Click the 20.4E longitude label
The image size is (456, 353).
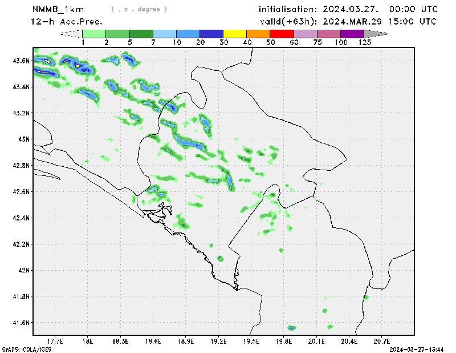pyautogui.click(x=349, y=341)
